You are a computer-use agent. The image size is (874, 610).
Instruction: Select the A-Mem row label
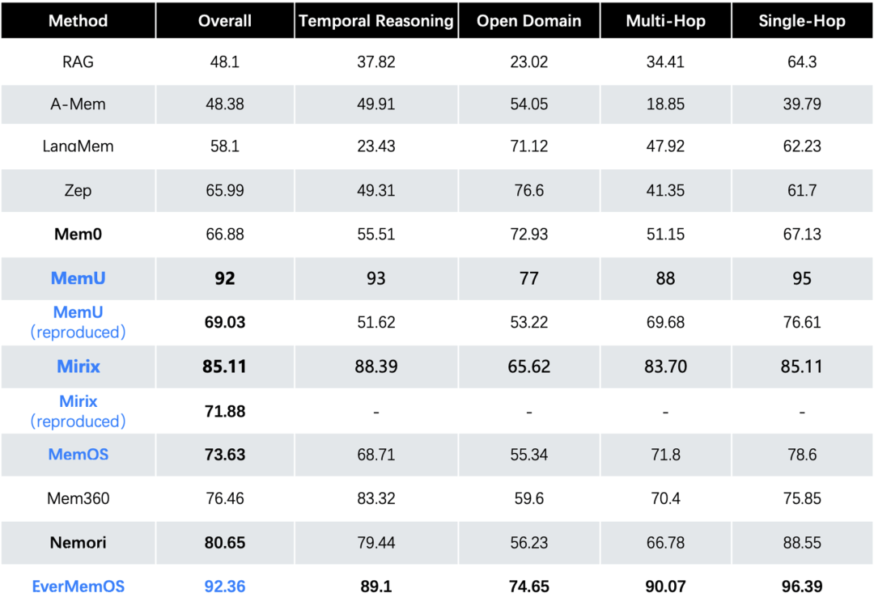pos(78,104)
